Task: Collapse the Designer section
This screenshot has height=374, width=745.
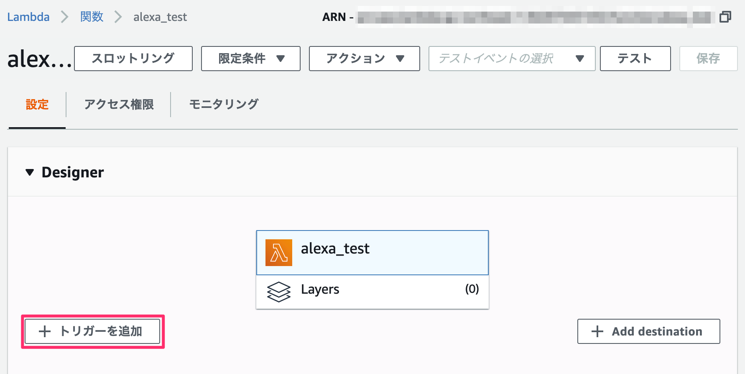Action: point(30,172)
